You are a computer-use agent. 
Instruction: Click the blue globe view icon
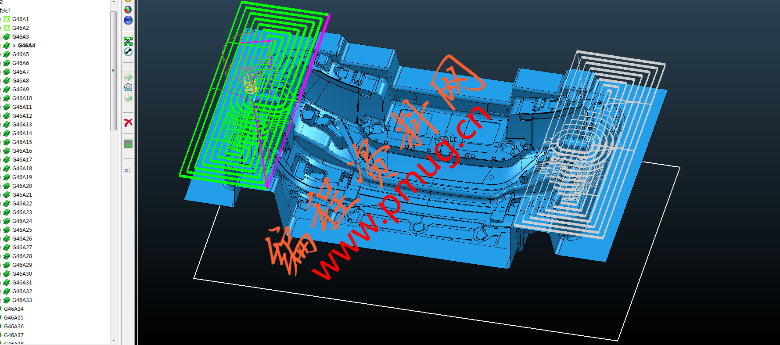tap(128, 20)
